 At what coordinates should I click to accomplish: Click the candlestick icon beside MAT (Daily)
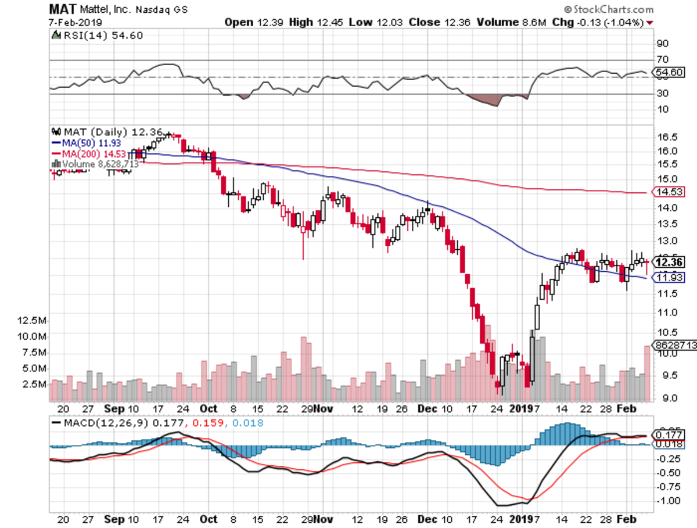(56, 132)
